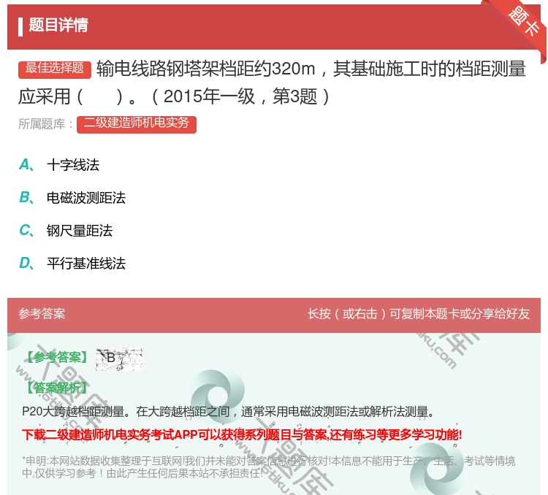Click the （2015年一级，第3题） source note
The image size is (548, 495).
240,96
